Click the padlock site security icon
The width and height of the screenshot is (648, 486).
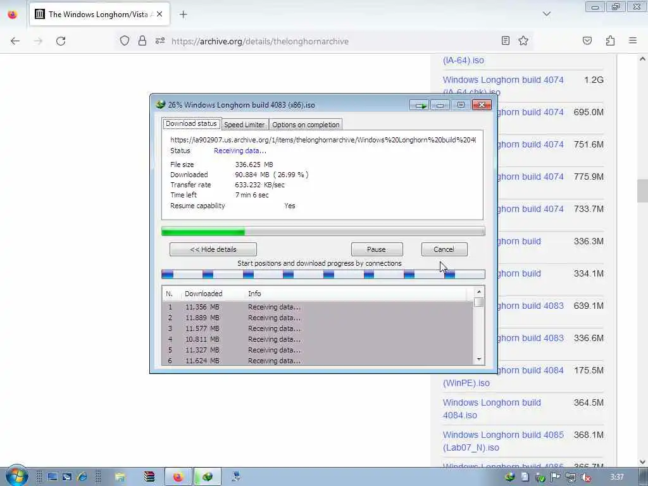[142, 40]
